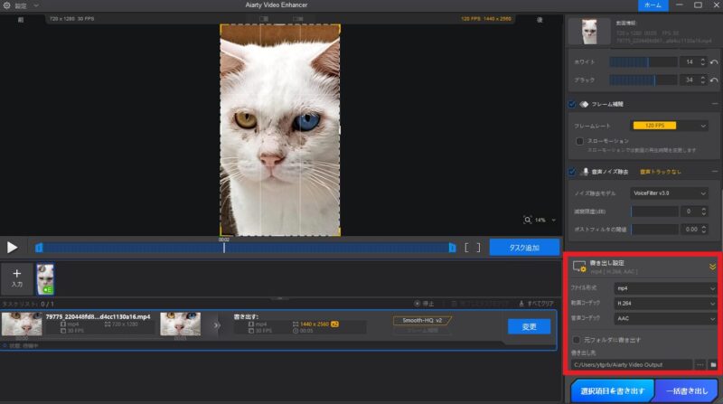Click the ホワイト level slider

pos(643,61)
